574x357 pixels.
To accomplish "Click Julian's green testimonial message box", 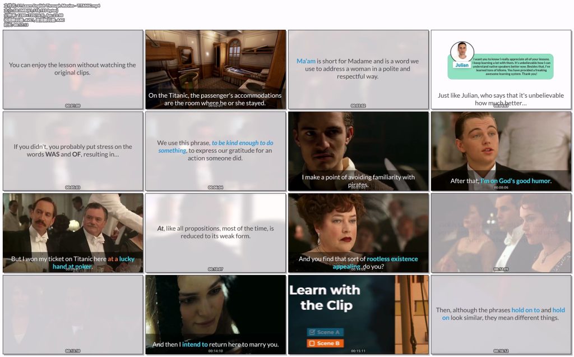I will coord(501,67).
